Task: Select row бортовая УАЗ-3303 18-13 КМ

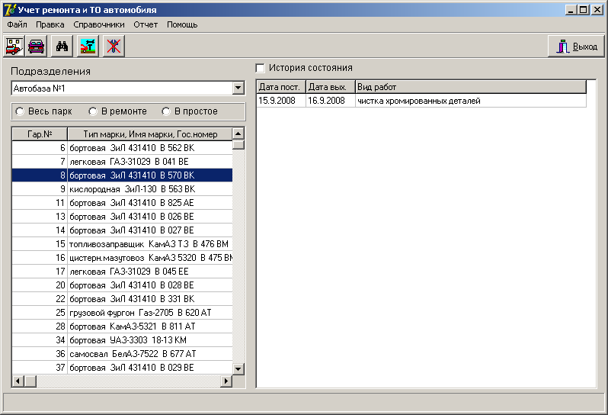Action: (122, 340)
